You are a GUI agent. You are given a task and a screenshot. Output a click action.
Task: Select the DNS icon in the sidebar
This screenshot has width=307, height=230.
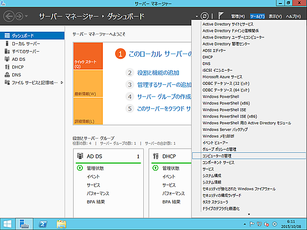[7, 75]
